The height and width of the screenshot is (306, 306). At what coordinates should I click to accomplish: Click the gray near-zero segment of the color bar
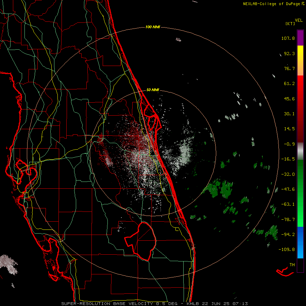(300, 151)
